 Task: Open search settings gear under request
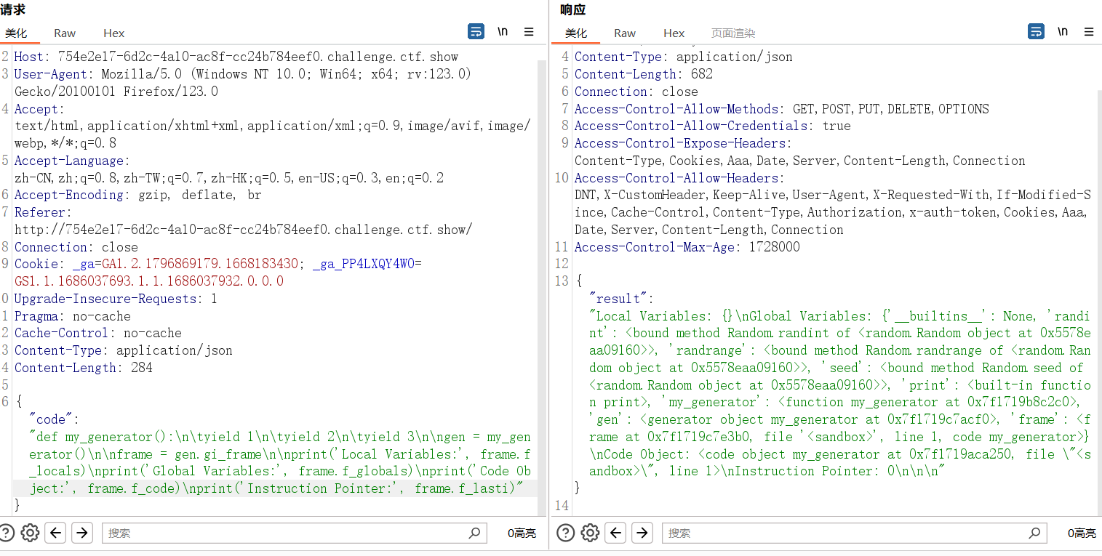pyautogui.click(x=30, y=533)
